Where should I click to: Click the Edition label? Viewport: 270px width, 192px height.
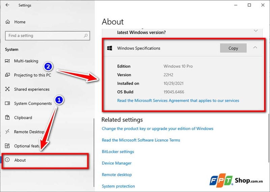[x=124, y=66]
